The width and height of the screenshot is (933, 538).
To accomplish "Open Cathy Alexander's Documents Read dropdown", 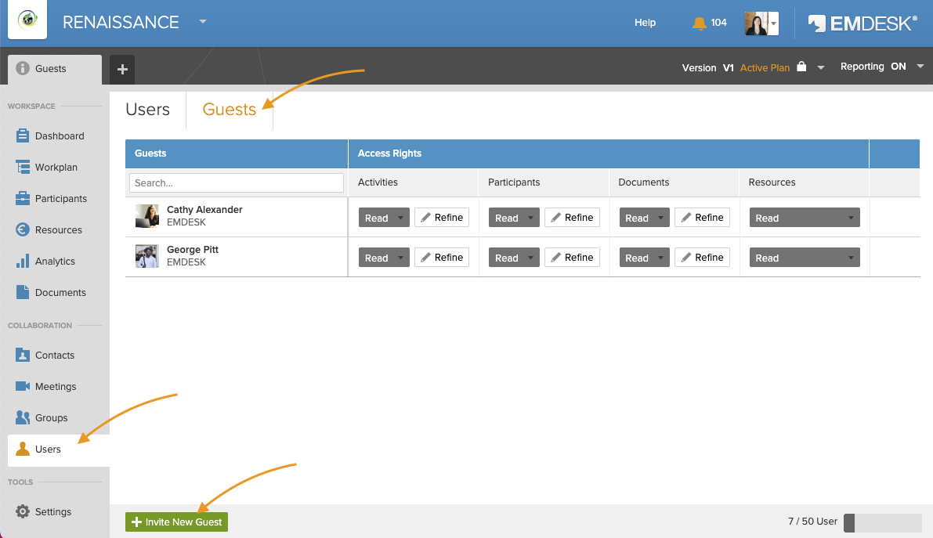I will click(x=645, y=218).
